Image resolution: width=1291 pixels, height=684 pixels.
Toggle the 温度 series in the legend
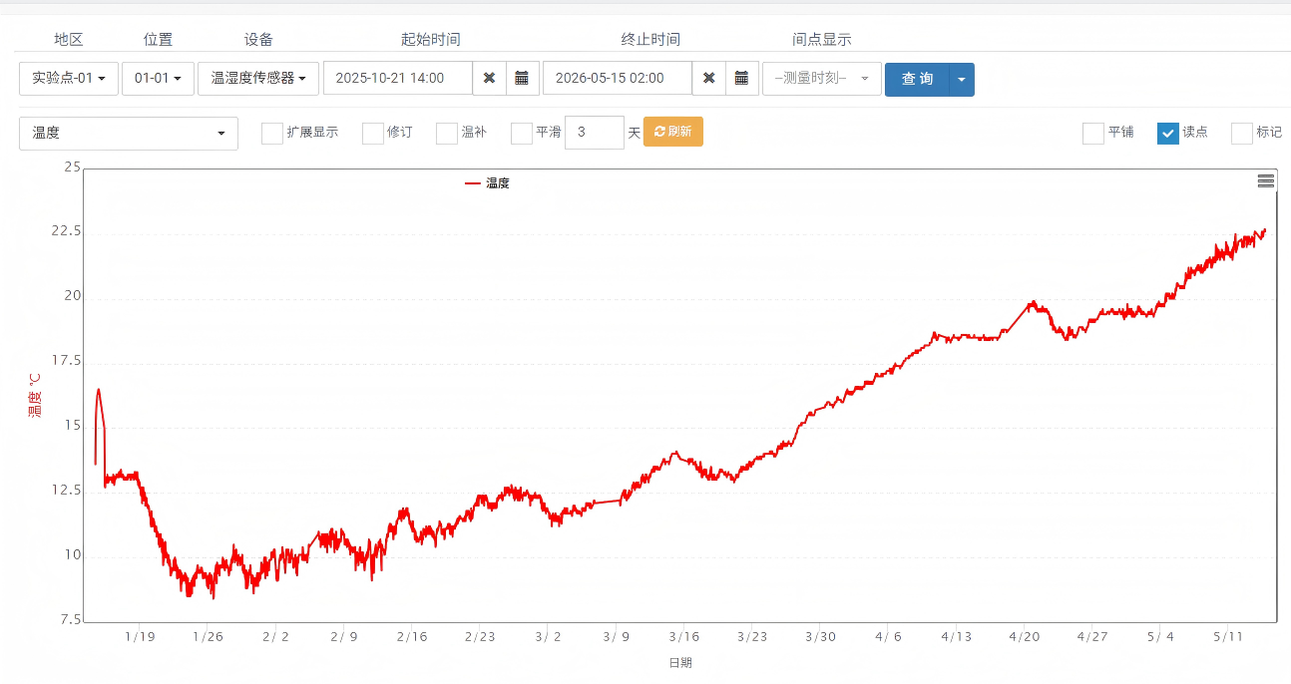[488, 183]
